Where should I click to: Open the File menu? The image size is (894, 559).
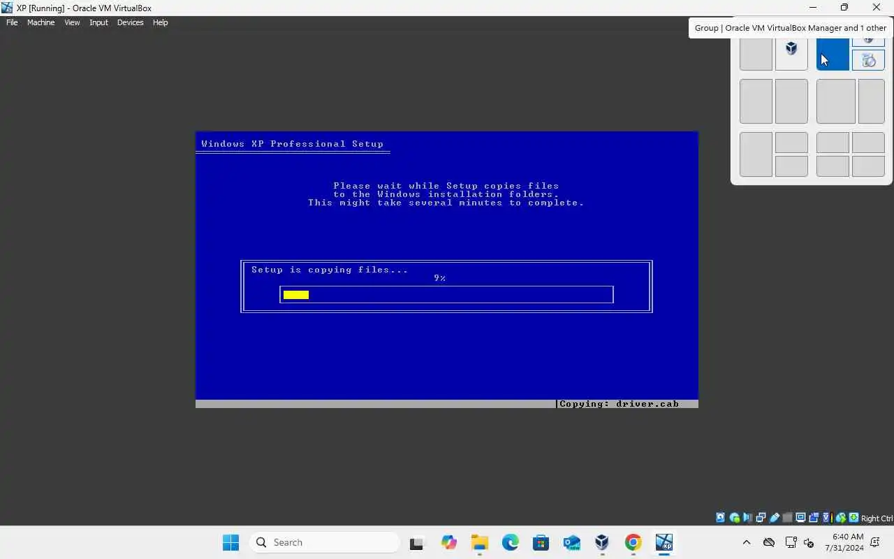coord(12,22)
